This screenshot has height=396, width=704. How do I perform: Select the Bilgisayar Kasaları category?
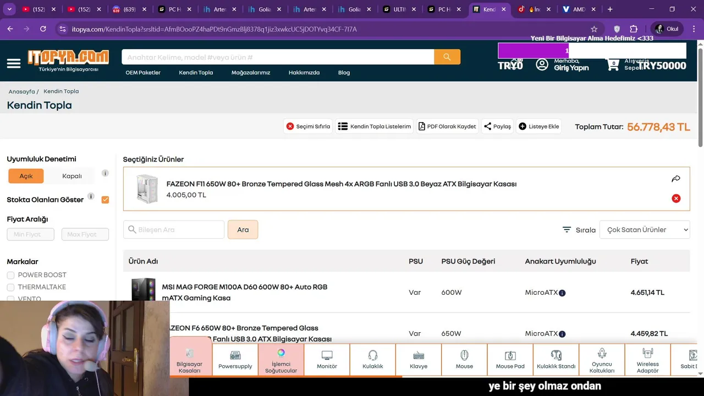(x=190, y=360)
